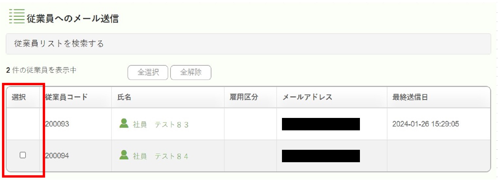Image resolution: width=498 pixels, height=180 pixels.
Task: Click the green list icon beside page title
Action: [x=17, y=16]
